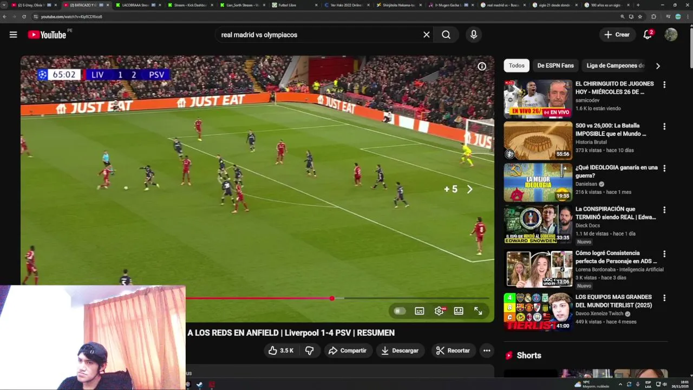Open volume control in system tray
This screenshot has height=390, width=693.
[665, 385]
